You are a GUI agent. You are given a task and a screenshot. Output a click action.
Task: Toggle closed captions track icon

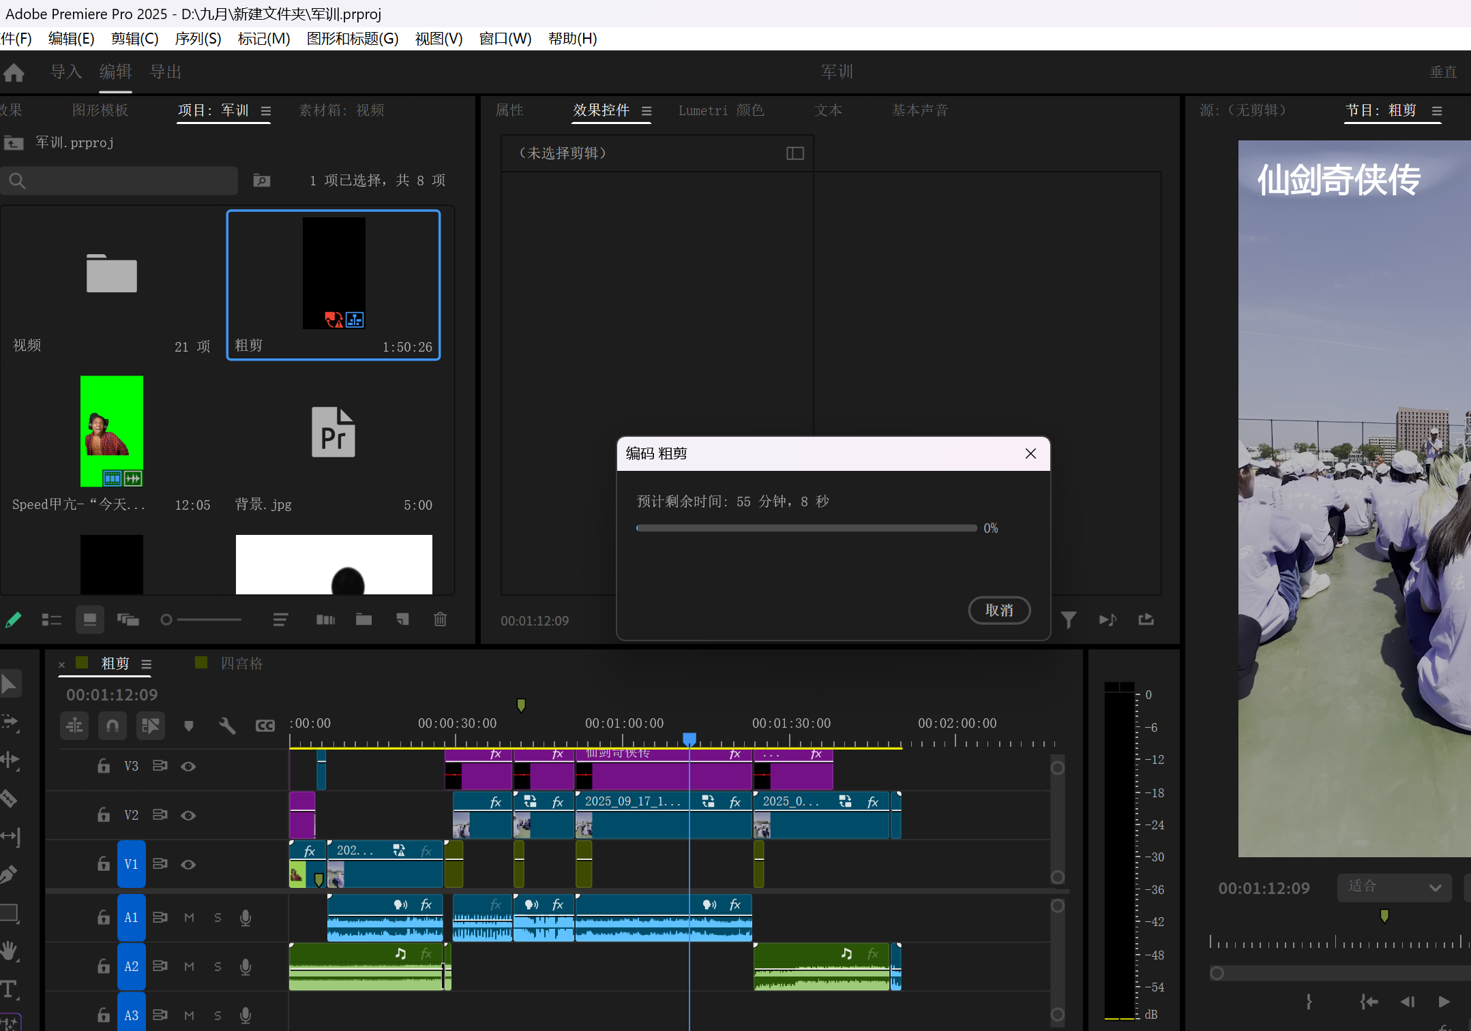265,726
